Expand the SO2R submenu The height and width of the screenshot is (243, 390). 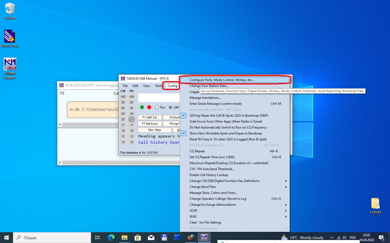pyautogui.click(x=235, y=211)
